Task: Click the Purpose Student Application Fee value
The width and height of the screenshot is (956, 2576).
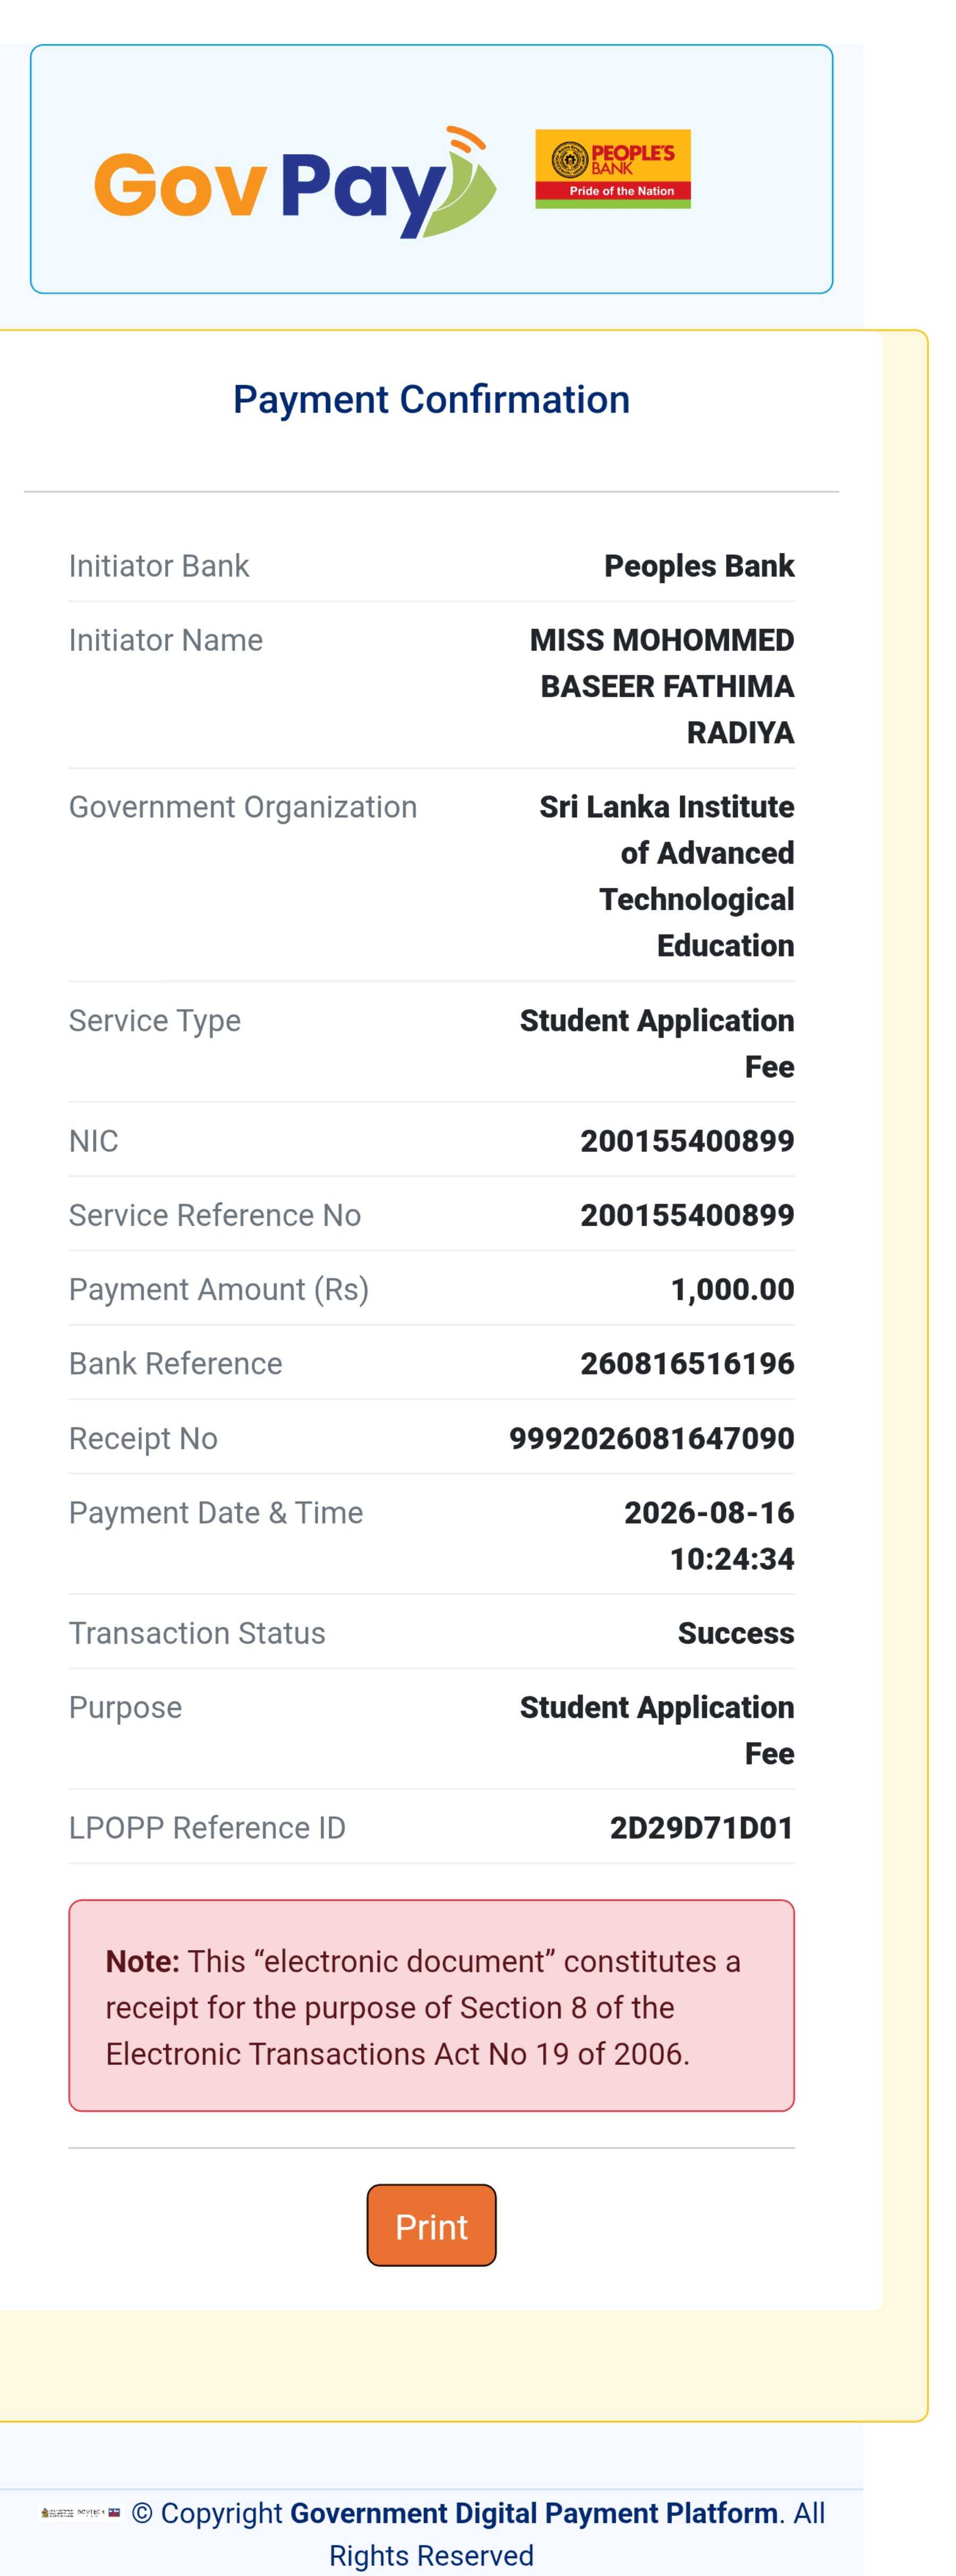Action: tap(657, 1730)
